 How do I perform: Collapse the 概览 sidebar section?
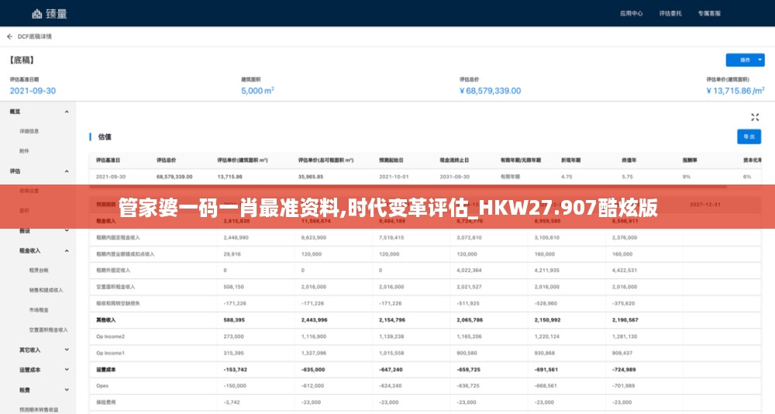tap(67, 112)
